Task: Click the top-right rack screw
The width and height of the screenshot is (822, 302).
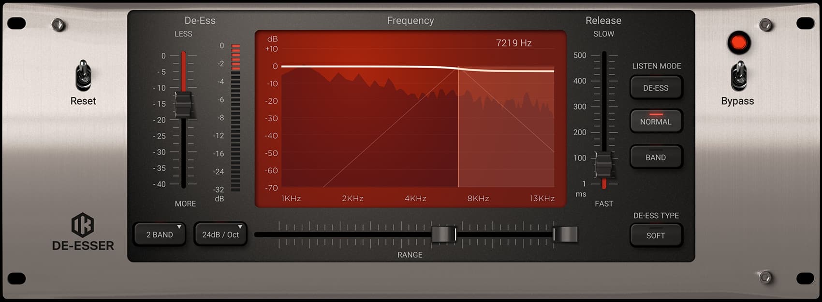Action: [765, 24]
